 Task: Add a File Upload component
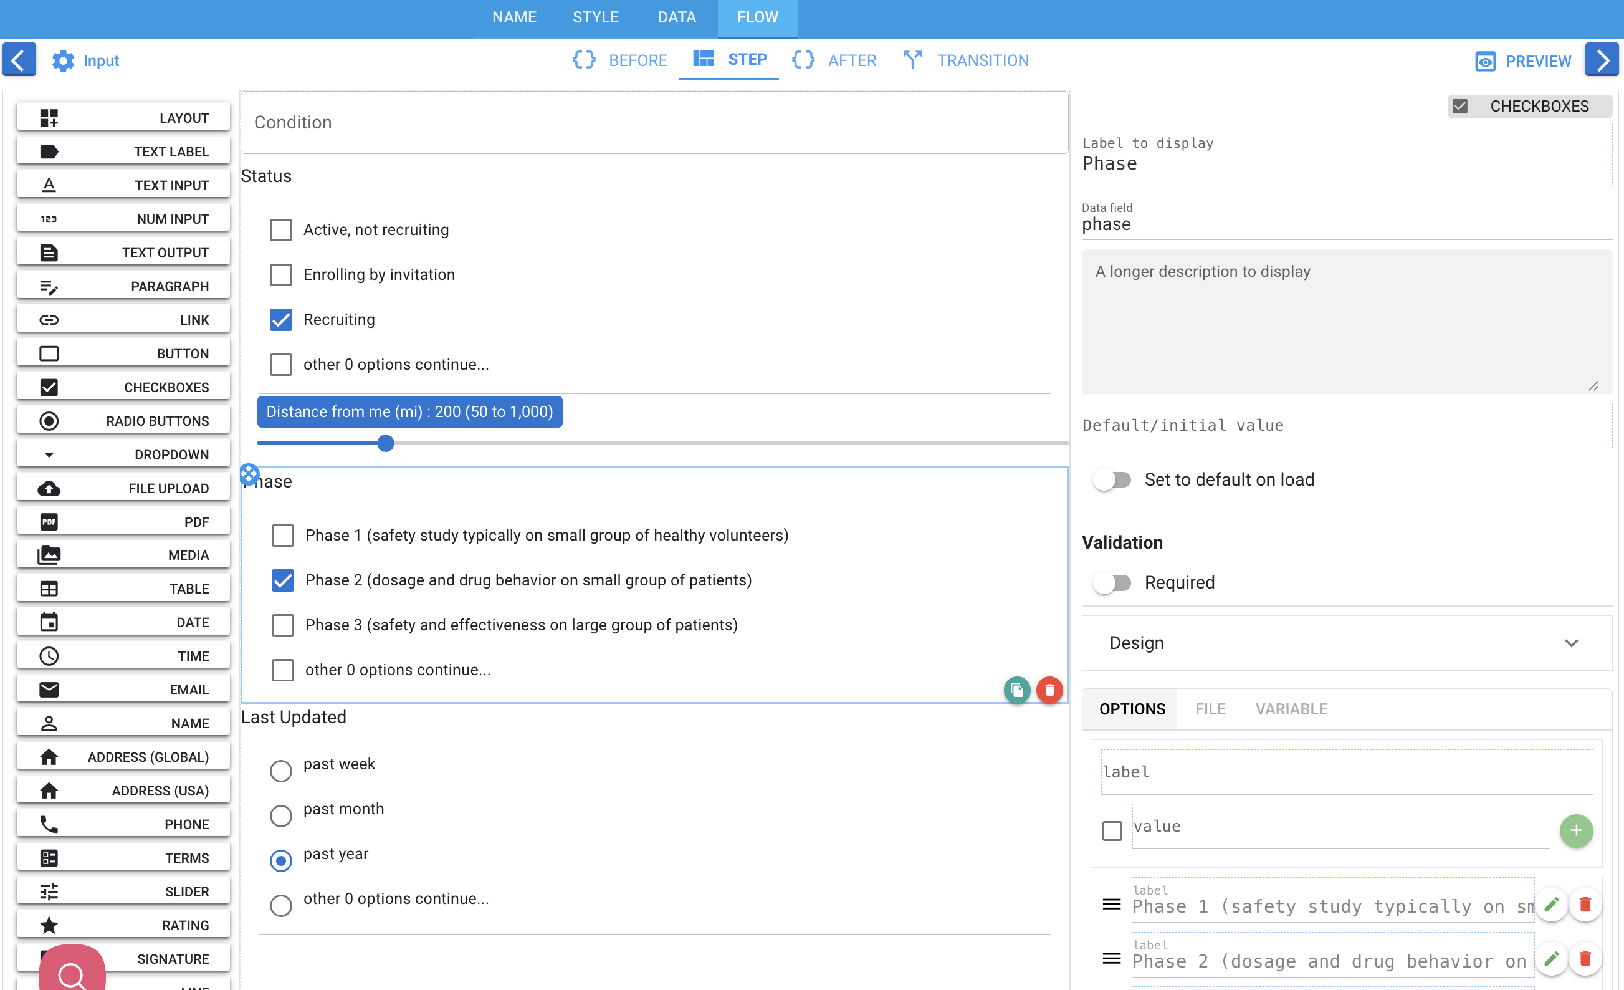pos(123,488)
